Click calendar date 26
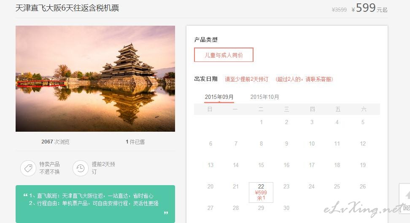 point(363,186)
